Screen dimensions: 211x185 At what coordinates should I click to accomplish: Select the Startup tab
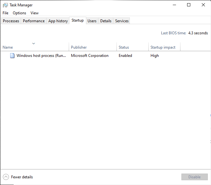point(78,20)
